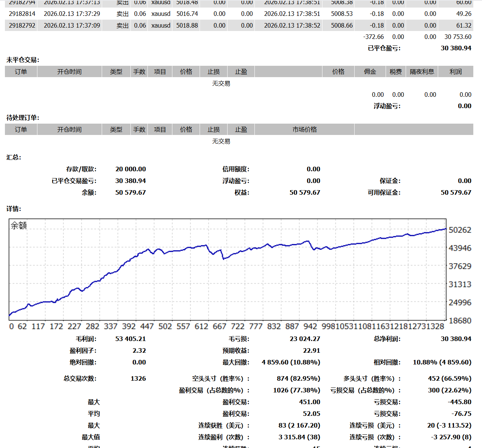Click the 相对回撤: label
Viewport: 482px width, 448px height.
(387, 362)
